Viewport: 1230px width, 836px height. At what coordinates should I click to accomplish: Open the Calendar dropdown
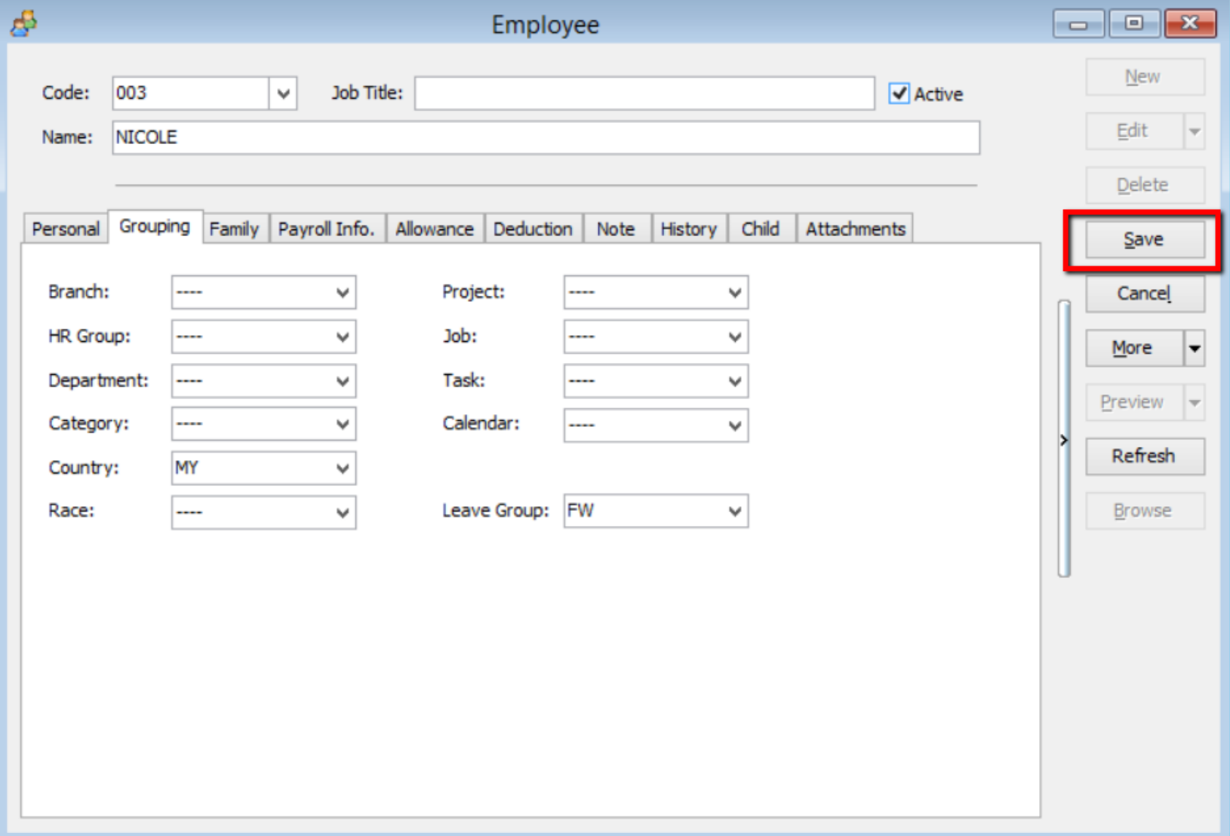[x=734, y=425]
